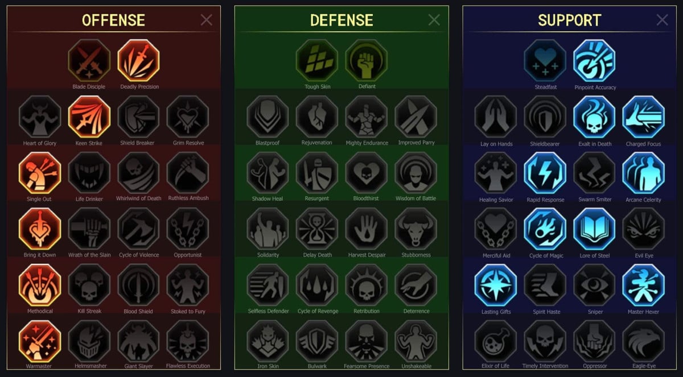This screenshot has height=377, width=683.
Task: Select the Lore of Steel book icon
Action: click(x=595, y=229)
